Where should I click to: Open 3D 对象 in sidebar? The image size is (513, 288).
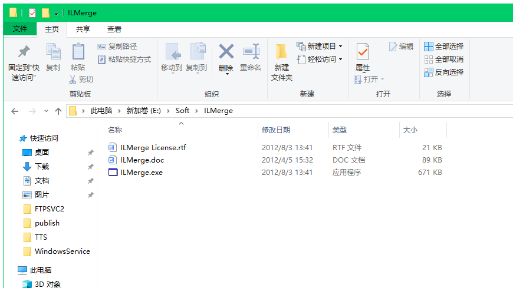(x=48, y=284)
